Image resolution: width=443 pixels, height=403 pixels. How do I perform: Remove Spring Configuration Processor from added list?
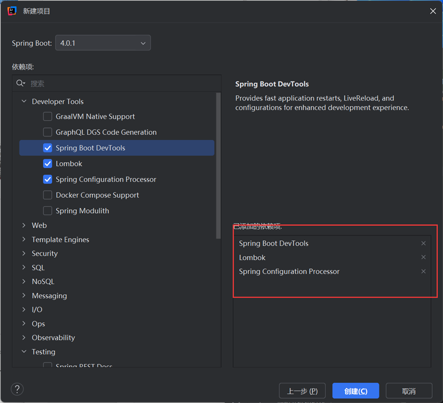[423, 271]
